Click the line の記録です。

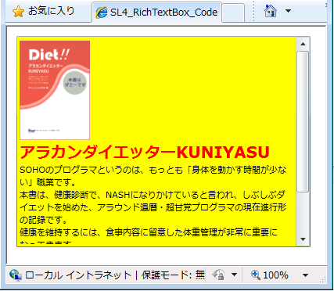[x=44, y=220]
